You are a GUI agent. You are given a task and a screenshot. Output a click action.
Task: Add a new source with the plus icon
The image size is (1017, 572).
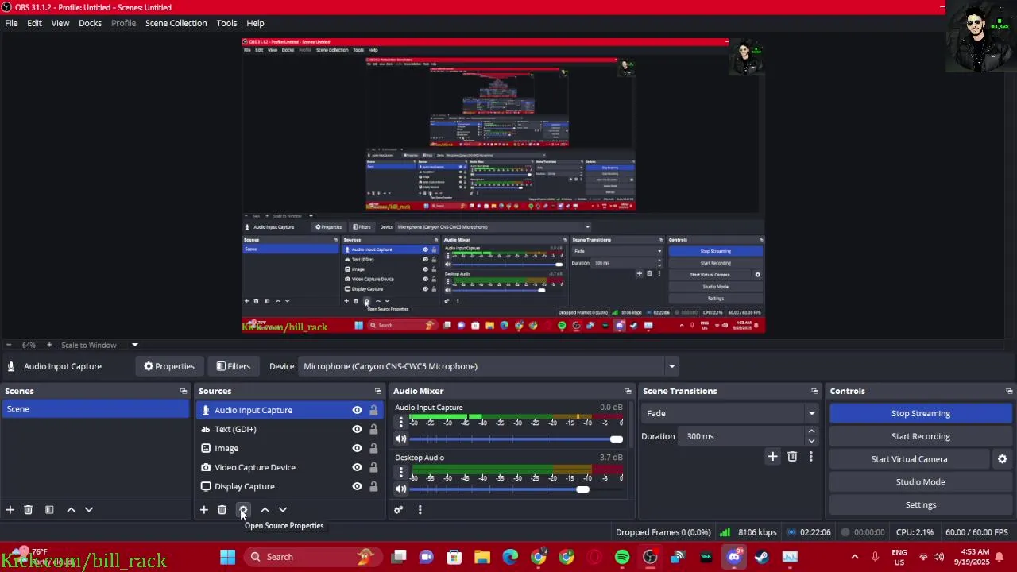pos(203,509)
